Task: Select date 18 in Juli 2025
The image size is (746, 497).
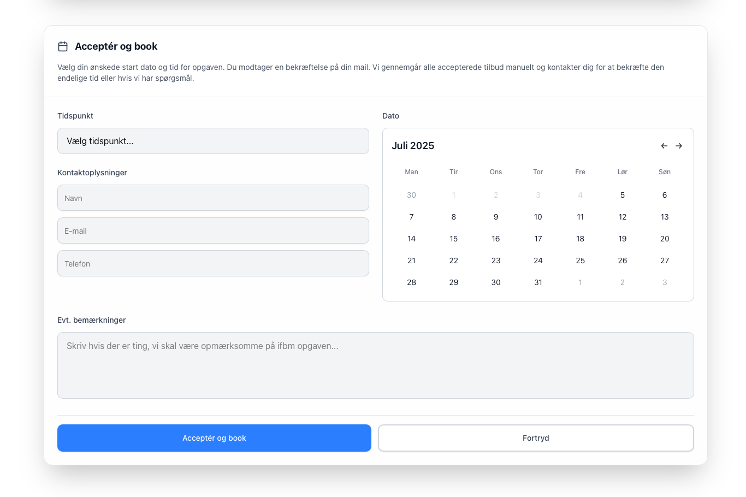Action: (x=580, y=239)
